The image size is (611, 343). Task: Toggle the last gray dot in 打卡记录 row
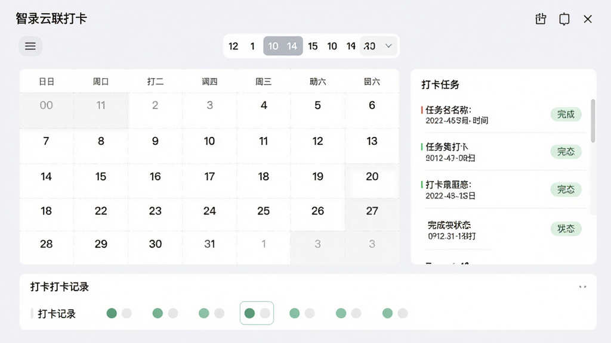[x=403, y=313]
